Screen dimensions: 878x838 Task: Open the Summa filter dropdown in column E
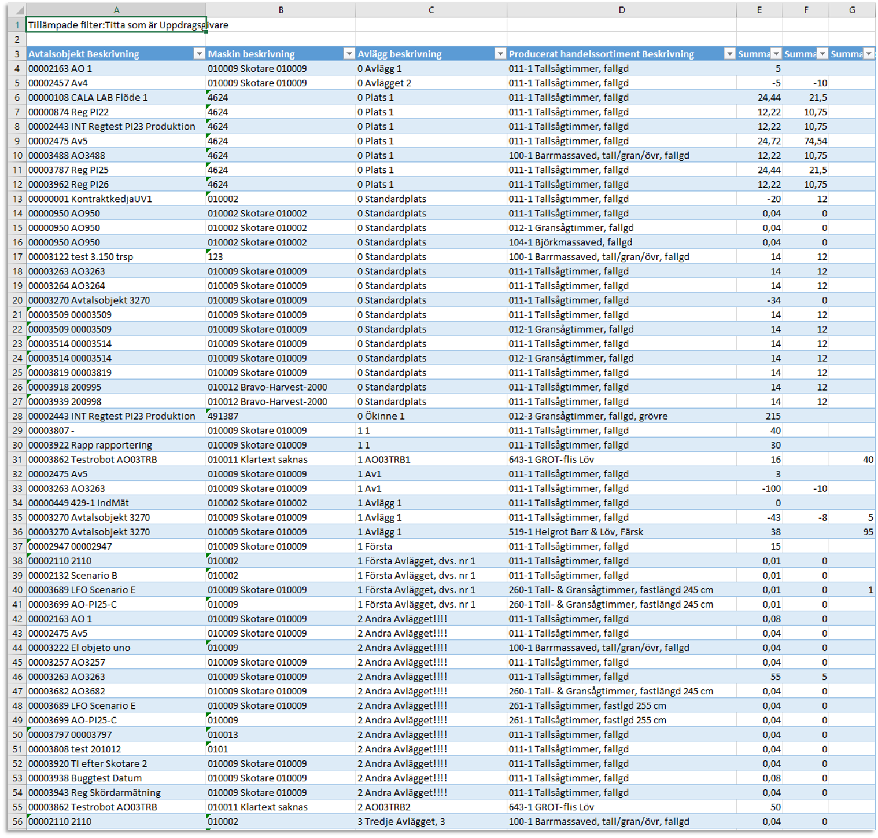tap(776, 54)
